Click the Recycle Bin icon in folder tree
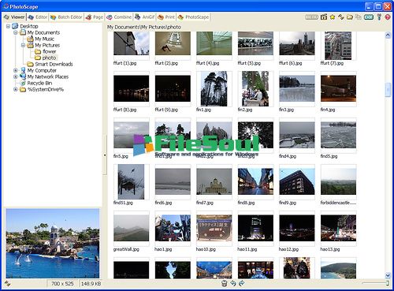The width and height of the screenshot is (394, 291). (x=23, y=83)
